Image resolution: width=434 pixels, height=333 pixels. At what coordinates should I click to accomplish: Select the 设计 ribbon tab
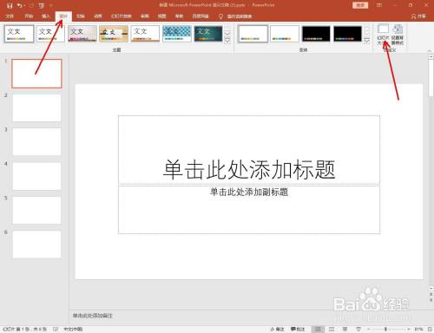63,16
